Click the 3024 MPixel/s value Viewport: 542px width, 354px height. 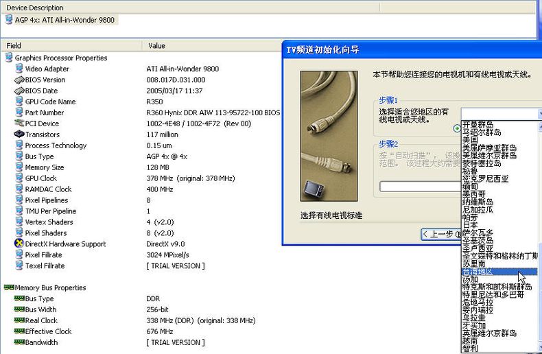click(167, 255)
